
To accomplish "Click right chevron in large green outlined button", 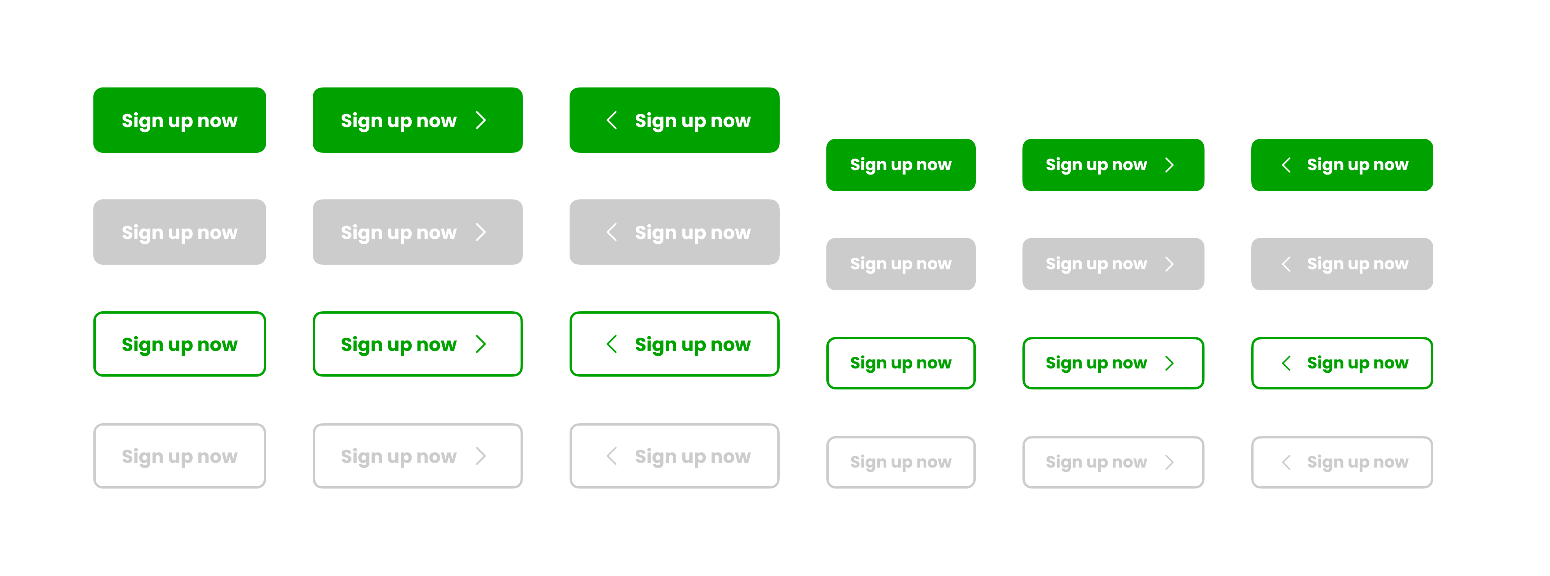I will point(480,344).
